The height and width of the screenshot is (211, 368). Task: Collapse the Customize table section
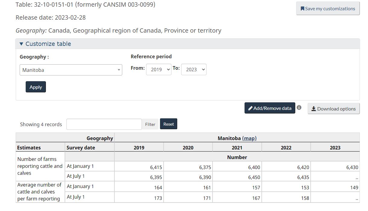tap(45, 44)
